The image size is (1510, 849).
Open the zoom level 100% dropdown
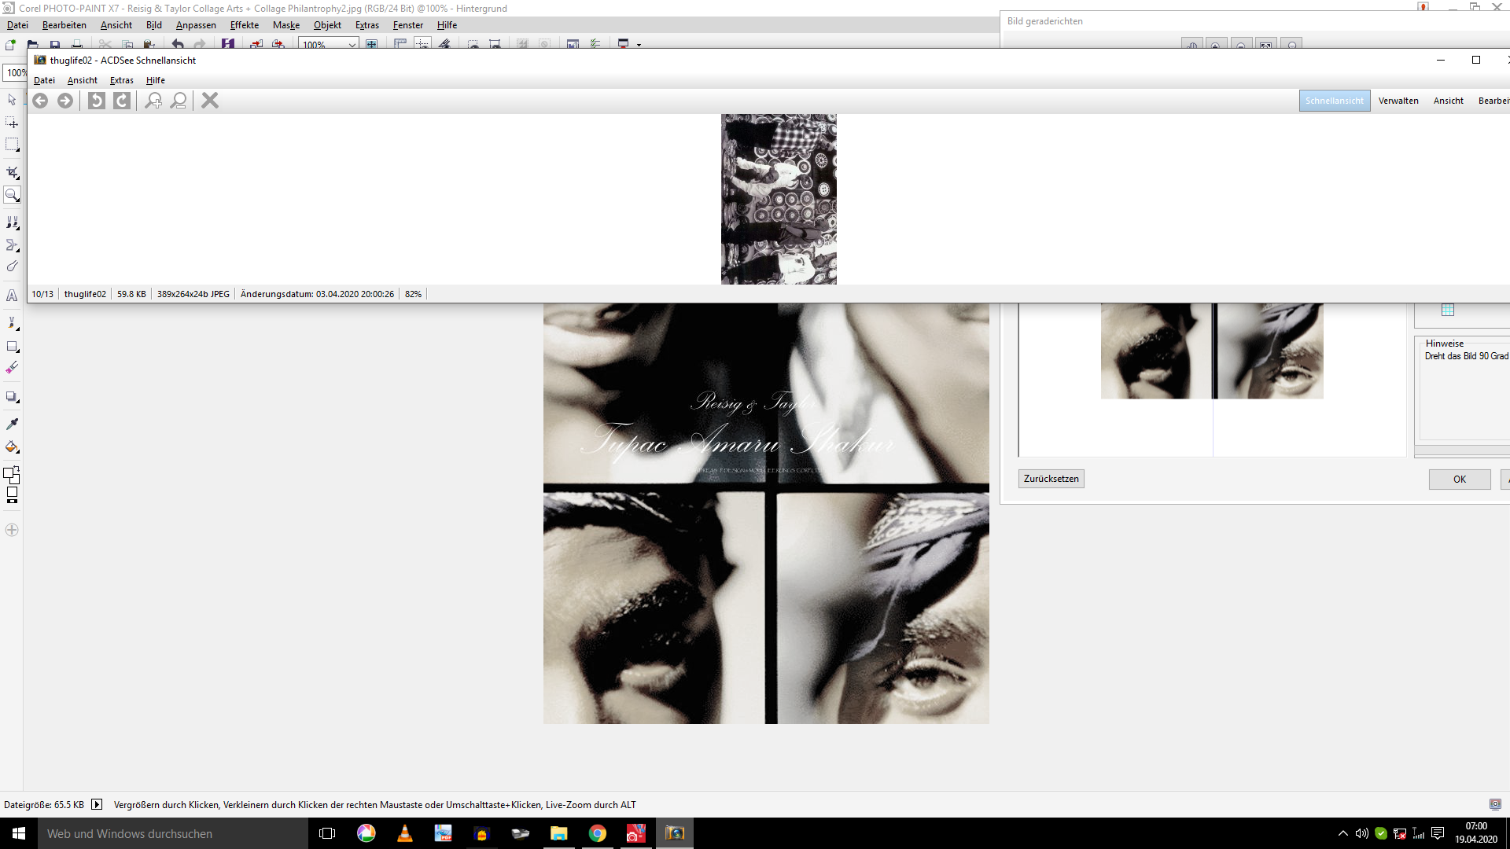point(352,45)
